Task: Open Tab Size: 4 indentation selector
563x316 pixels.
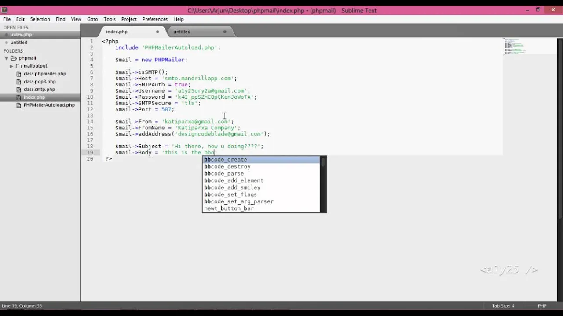Action: (x=503, y=306)
